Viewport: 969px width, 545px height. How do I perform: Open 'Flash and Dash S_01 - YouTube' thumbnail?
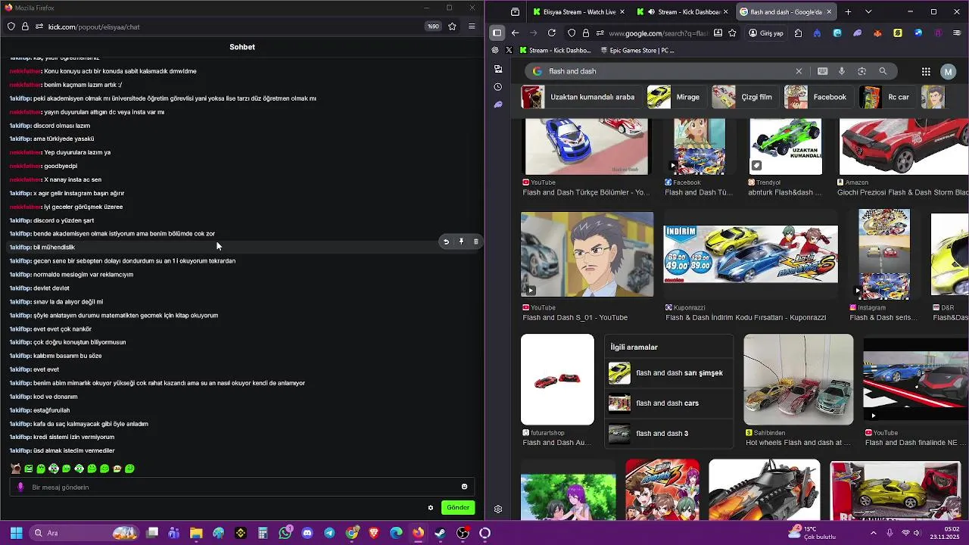coord(587,254)
